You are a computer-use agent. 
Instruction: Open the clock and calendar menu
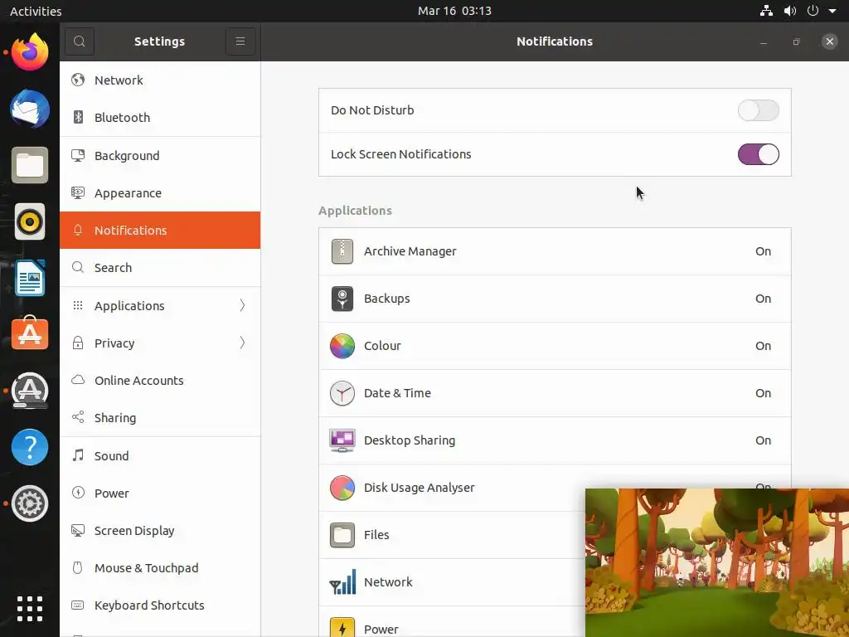tap(454, 11)
